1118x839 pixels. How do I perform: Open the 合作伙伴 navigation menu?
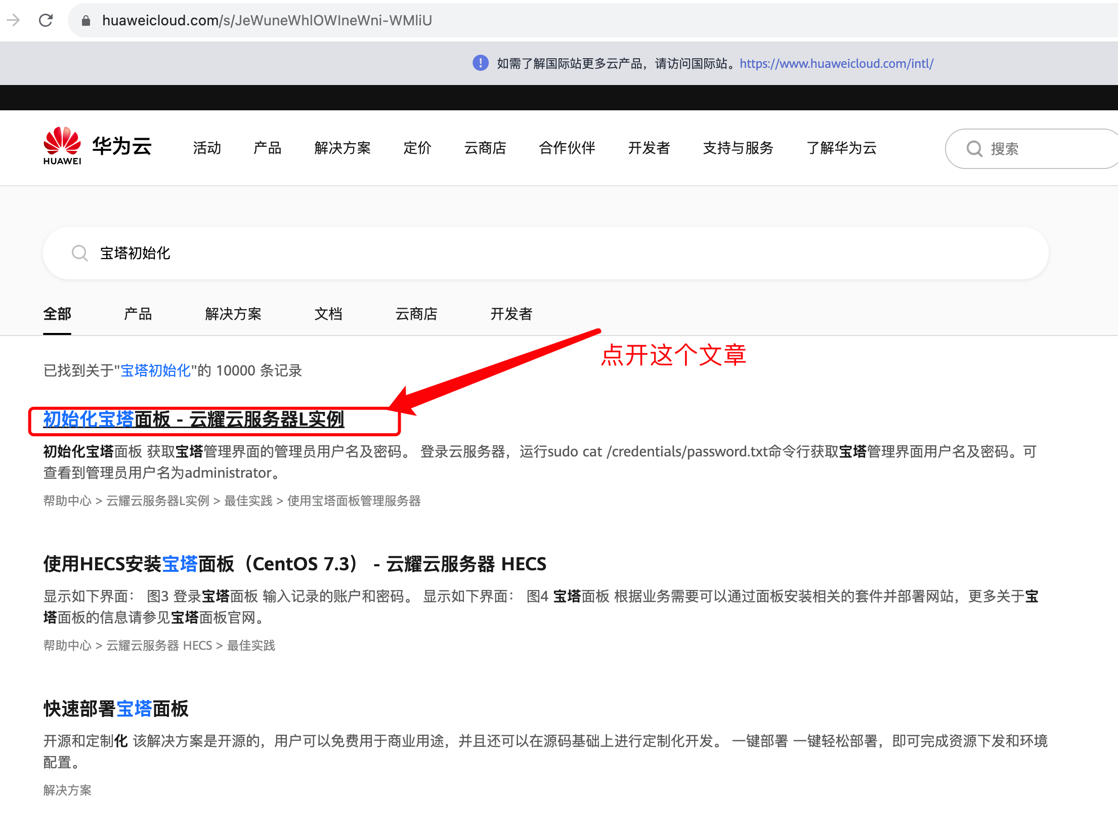(567, 148)
